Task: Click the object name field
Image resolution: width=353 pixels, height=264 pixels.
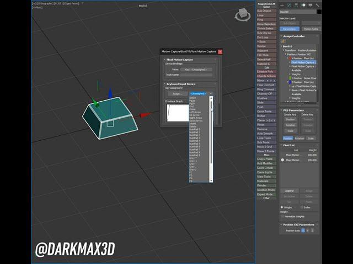Action: [298, 12]
